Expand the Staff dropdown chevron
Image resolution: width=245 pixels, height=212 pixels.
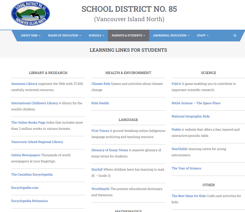coord(208,36)
